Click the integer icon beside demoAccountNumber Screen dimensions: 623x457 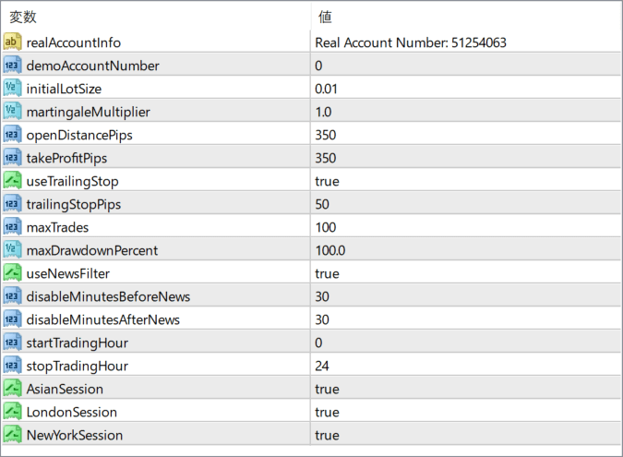pos(12,66)
